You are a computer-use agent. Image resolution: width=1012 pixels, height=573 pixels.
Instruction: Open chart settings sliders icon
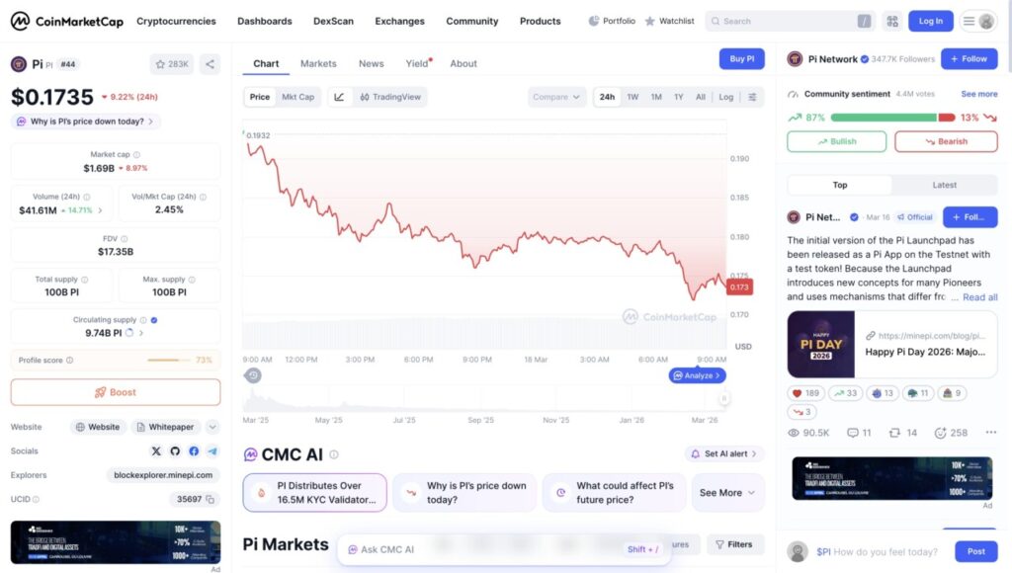pyautogui.click(x=752, y=97)
